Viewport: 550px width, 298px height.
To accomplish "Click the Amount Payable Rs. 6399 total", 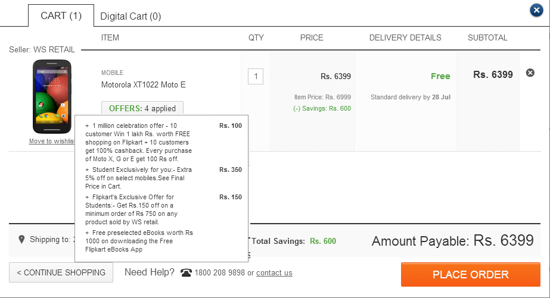I will (x=452, y=240).
